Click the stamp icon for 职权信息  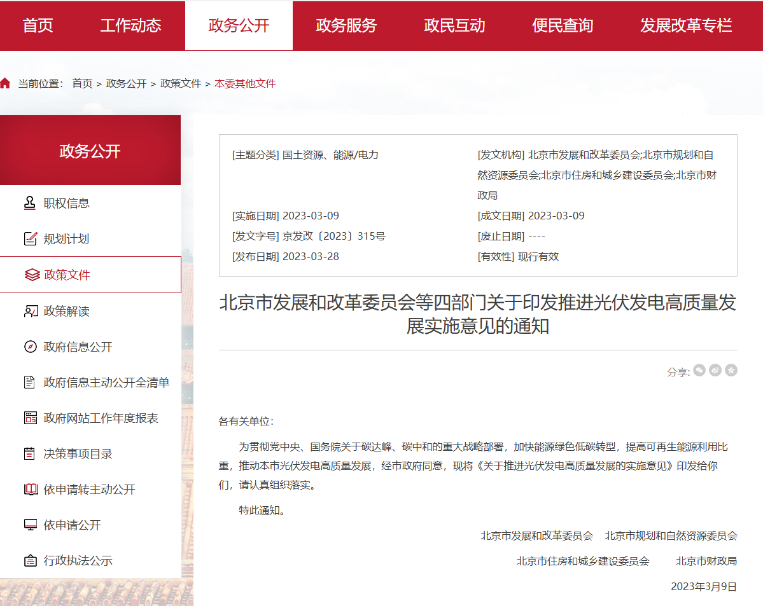[x=30, y=203]
